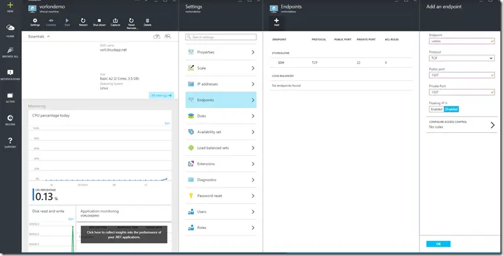The height and width of the screenshot is (256, 503).
Task: Click the Search settings field
Action: [x=221, y=37]
